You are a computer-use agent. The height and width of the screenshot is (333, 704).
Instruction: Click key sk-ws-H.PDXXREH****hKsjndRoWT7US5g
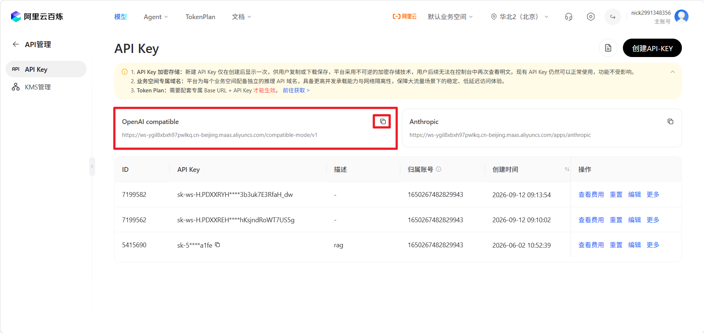point(236,220)
